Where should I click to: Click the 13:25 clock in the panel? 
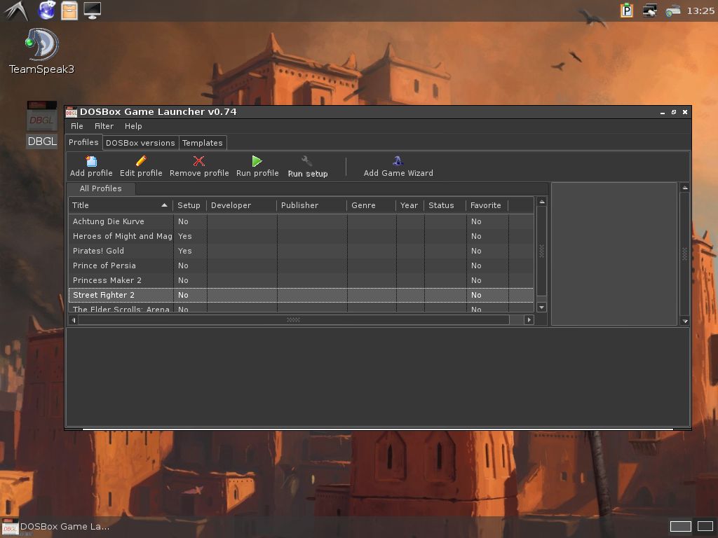pyautogui.click(x=700, y=11)
